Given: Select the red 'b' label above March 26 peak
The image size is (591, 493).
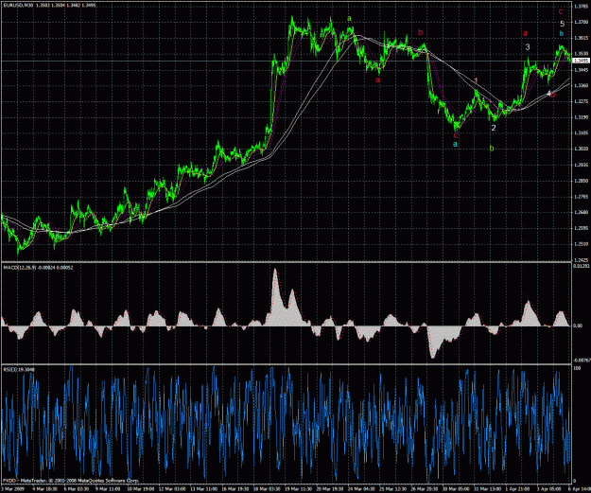Looking at the screenshot, I should 420,32.
